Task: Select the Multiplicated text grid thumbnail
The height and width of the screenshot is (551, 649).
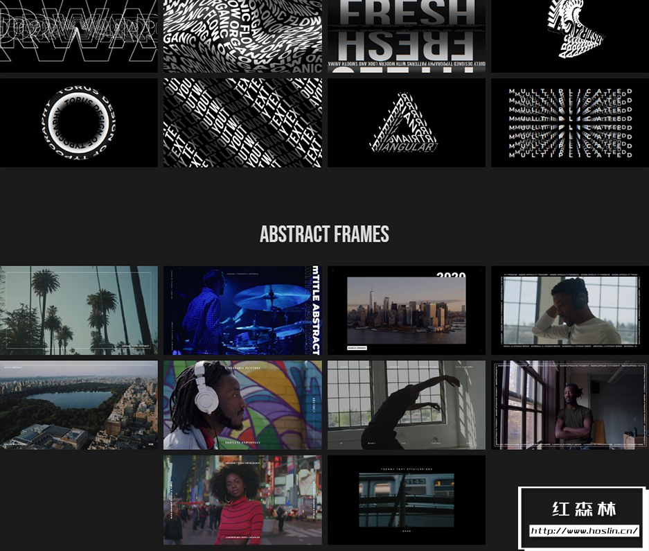Action: 570,123
